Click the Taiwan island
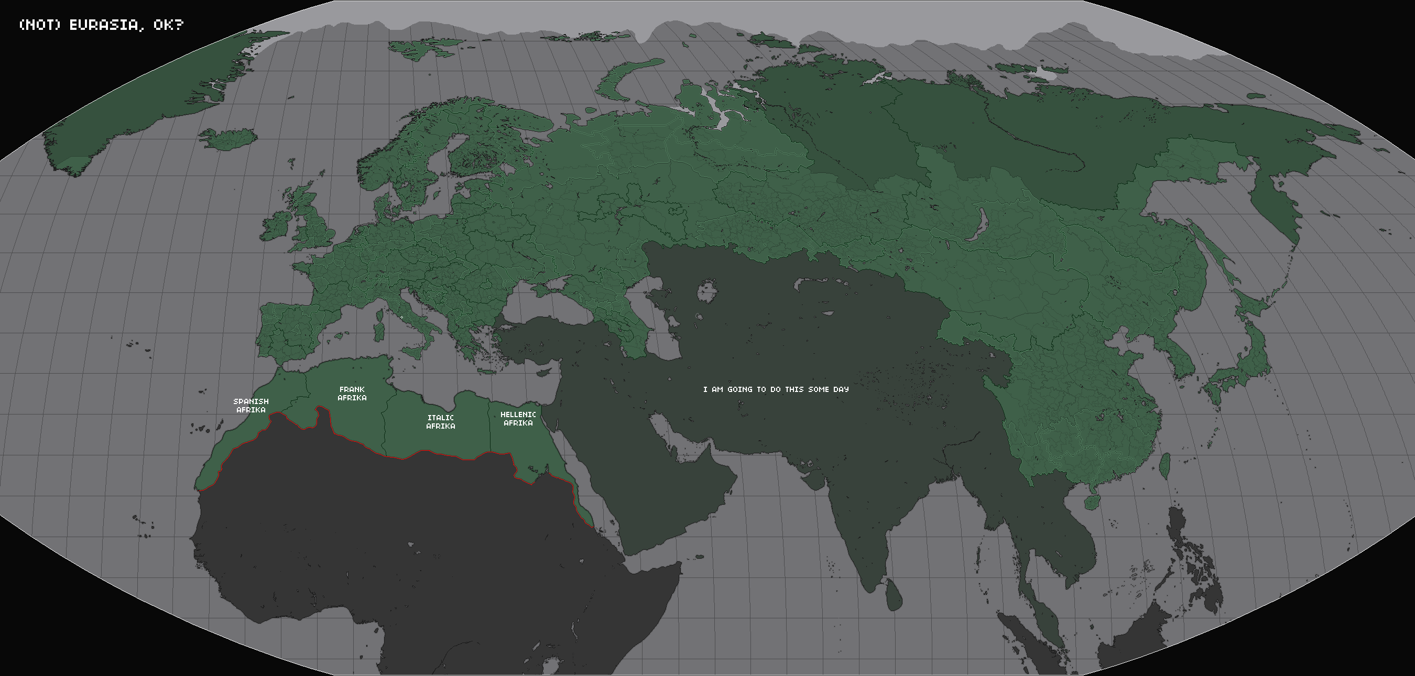Screen dimensions: 1415x676 click(1164, 466)
